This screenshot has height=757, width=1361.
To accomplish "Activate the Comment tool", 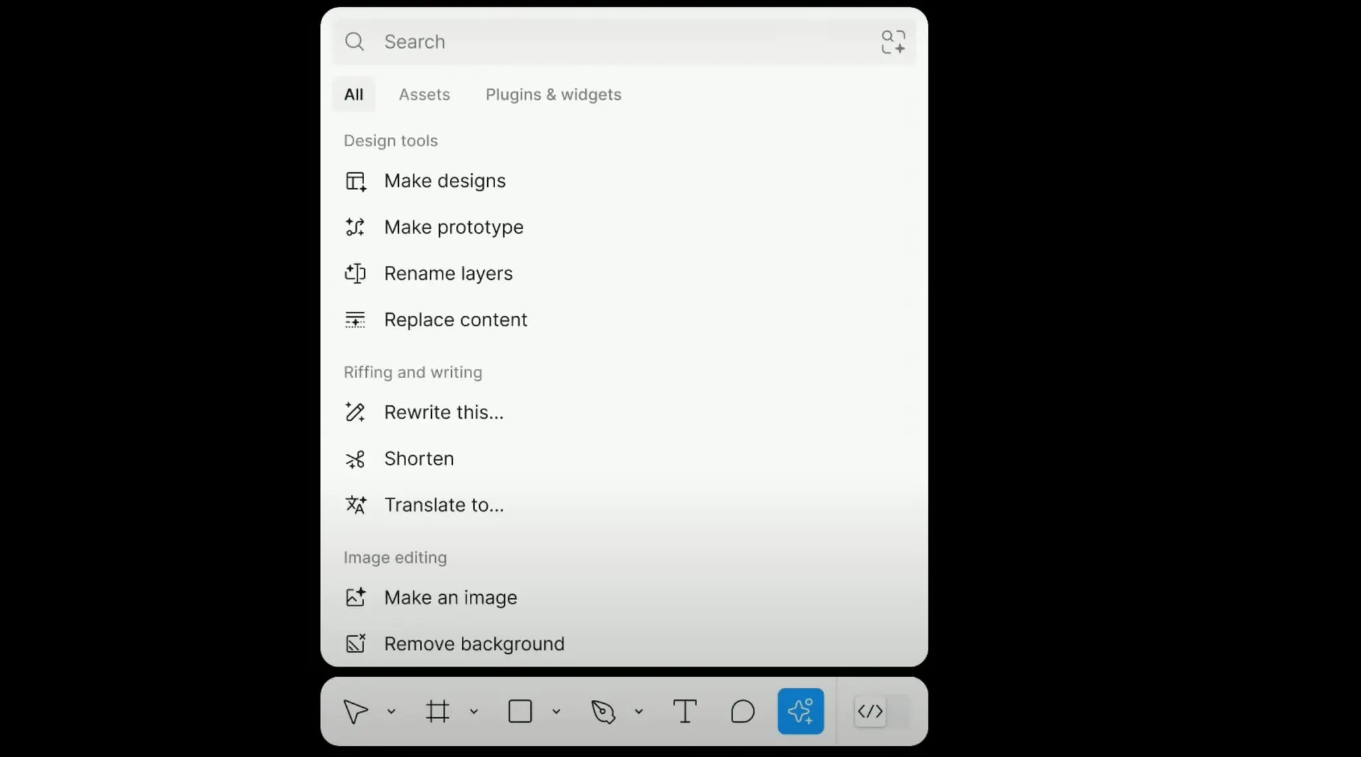I will point(742,712).
